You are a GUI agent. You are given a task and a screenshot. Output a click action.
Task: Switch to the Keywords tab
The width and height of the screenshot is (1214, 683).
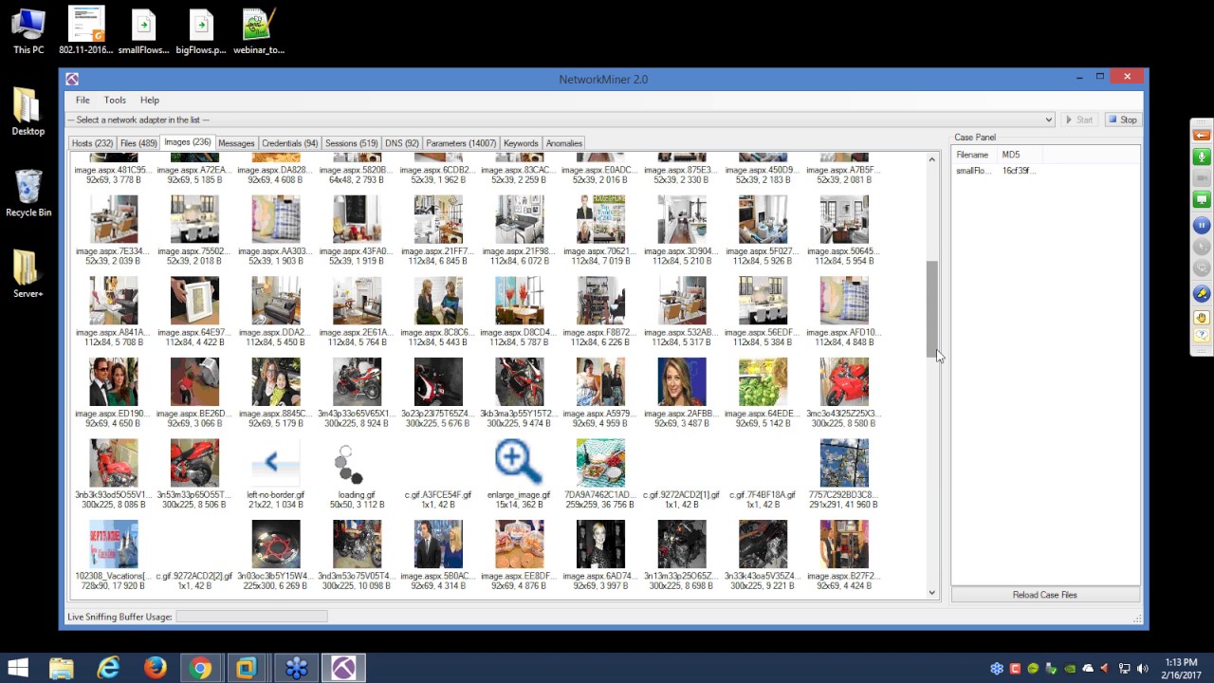tap(521, 143)
